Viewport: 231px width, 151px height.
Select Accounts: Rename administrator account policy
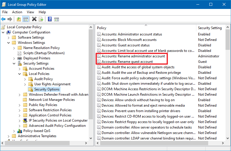tap(133, 56)
